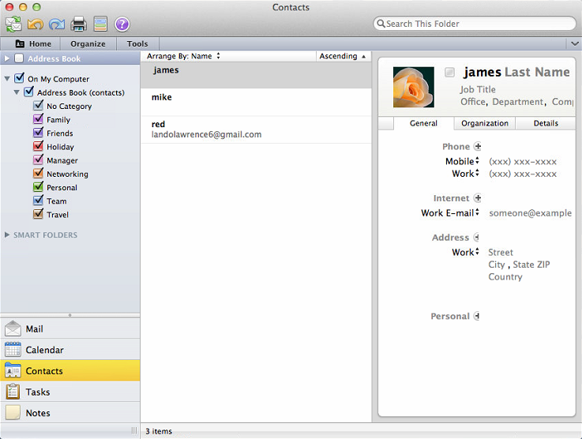This screenshot has width=582, height=439.
Task: Click the Print icon in toolbar
Action: 79,24
